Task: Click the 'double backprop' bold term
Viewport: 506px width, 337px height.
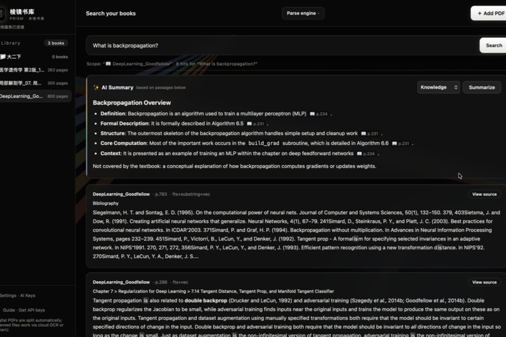Action: [x=206, y=301]
